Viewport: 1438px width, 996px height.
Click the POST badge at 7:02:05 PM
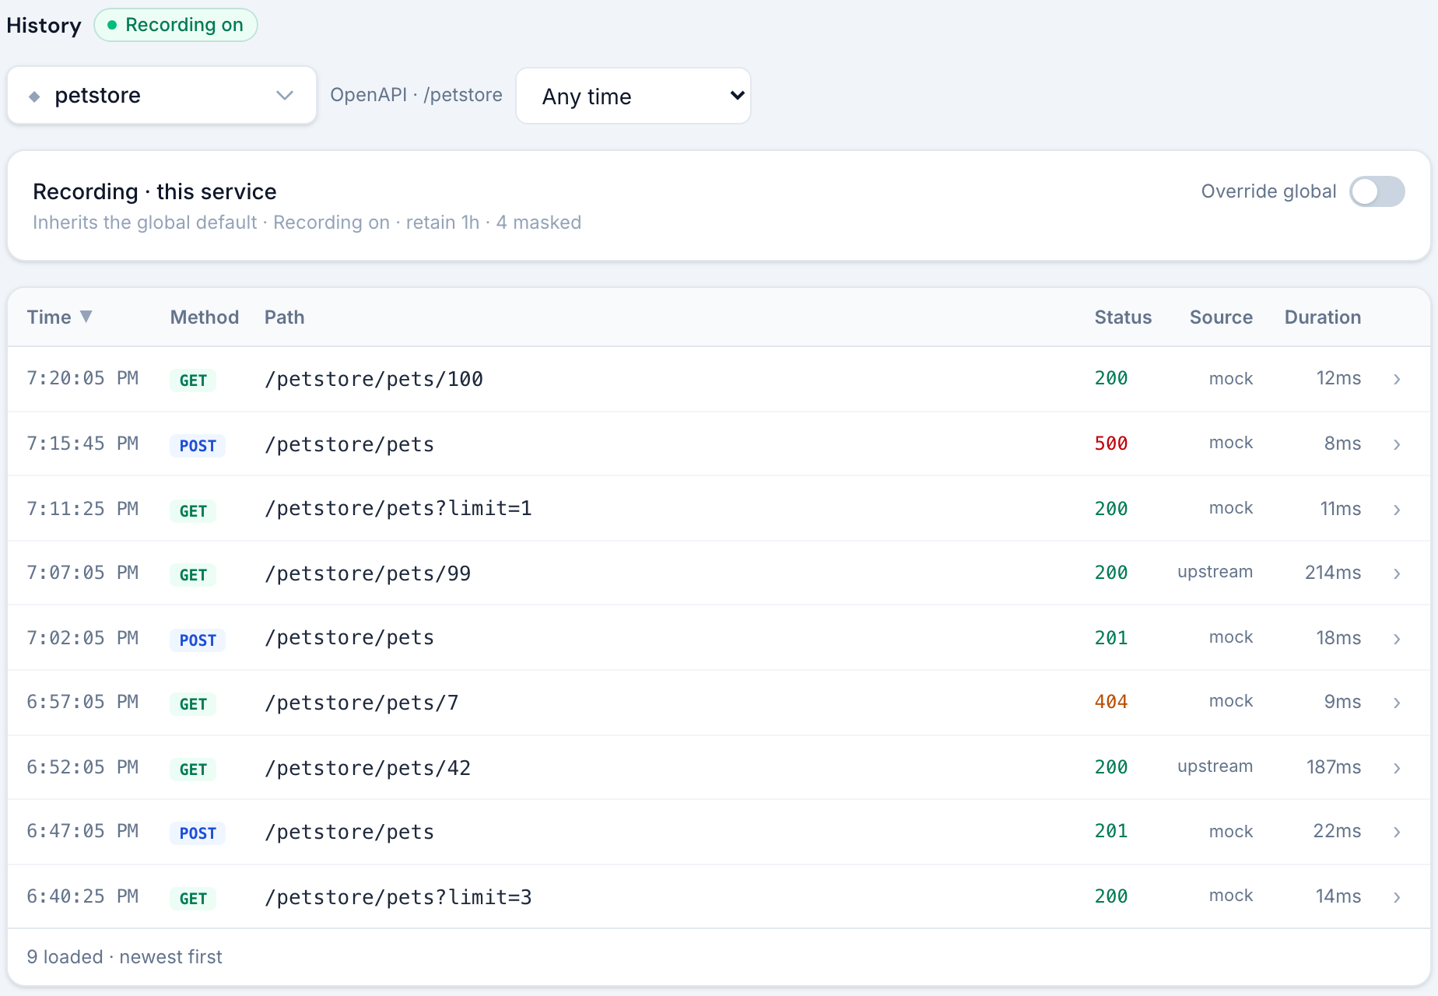(198, 640)
